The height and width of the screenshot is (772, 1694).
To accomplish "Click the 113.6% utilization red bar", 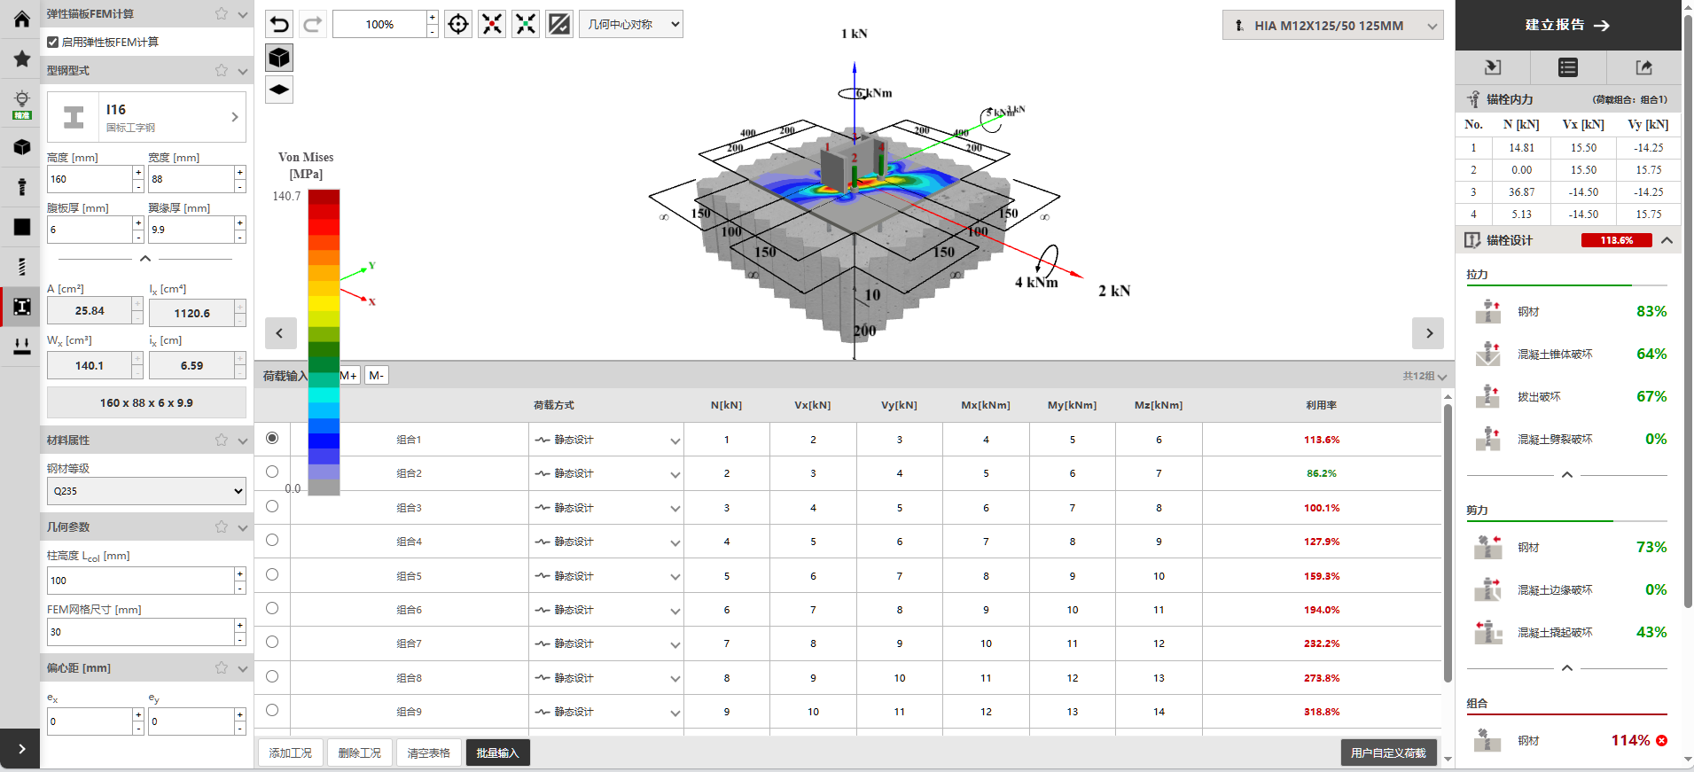I will (1617, 240).
